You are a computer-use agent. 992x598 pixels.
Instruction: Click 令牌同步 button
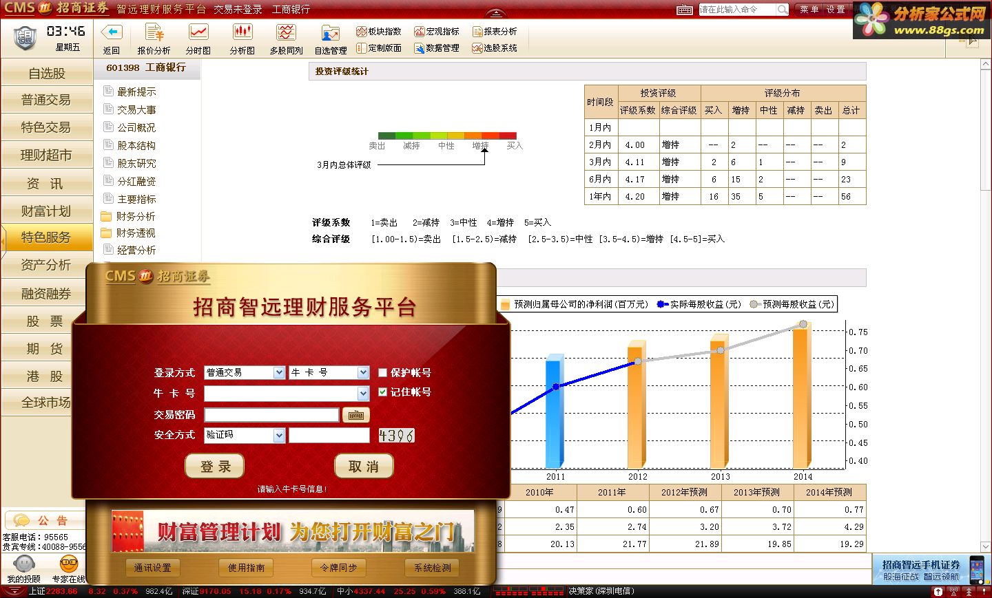click(339, 568)
